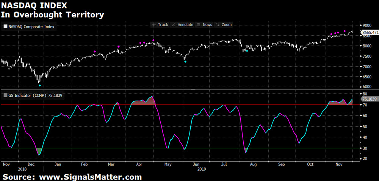This screenshot has height=181, width=379.
Task: Click the Apr label on time axis
Action: (139, 165)
